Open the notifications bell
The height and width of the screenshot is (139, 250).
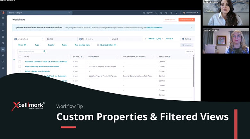click(x=176, y=13)
